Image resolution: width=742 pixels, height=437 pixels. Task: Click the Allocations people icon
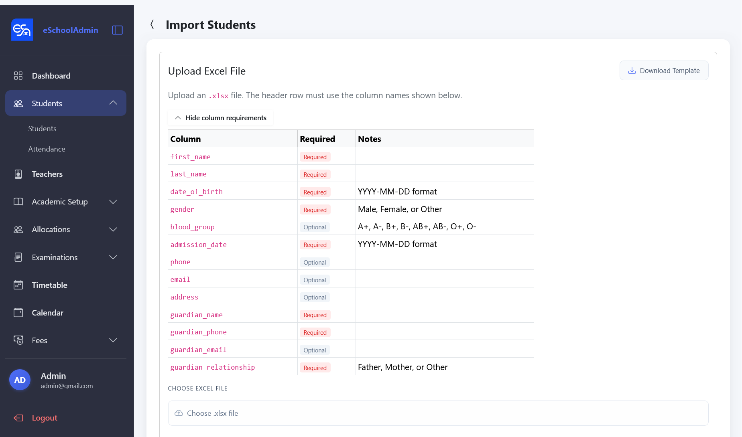pyautogui.click(x=18, y=229)
